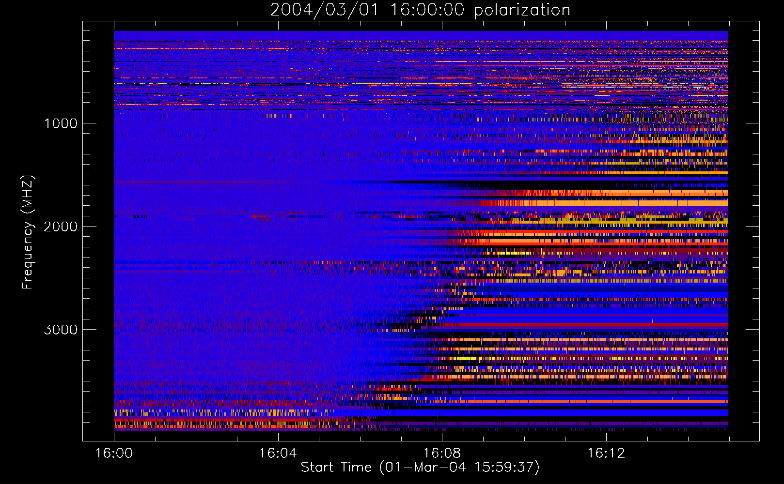Viewport: 784px width, 484px height.
Task: Select the 1000 frequency axis label
Action: 61,123
